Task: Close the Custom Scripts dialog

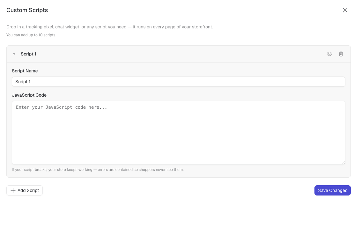Action: pos(345,10)
